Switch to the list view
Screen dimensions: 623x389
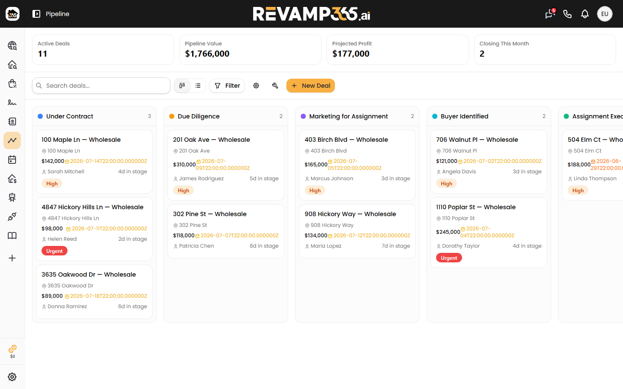[x=198, y=86]
